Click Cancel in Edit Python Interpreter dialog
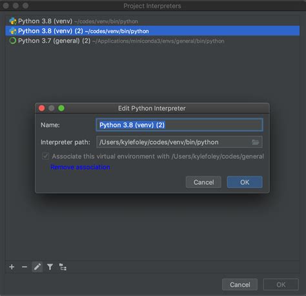 point(203,182)
